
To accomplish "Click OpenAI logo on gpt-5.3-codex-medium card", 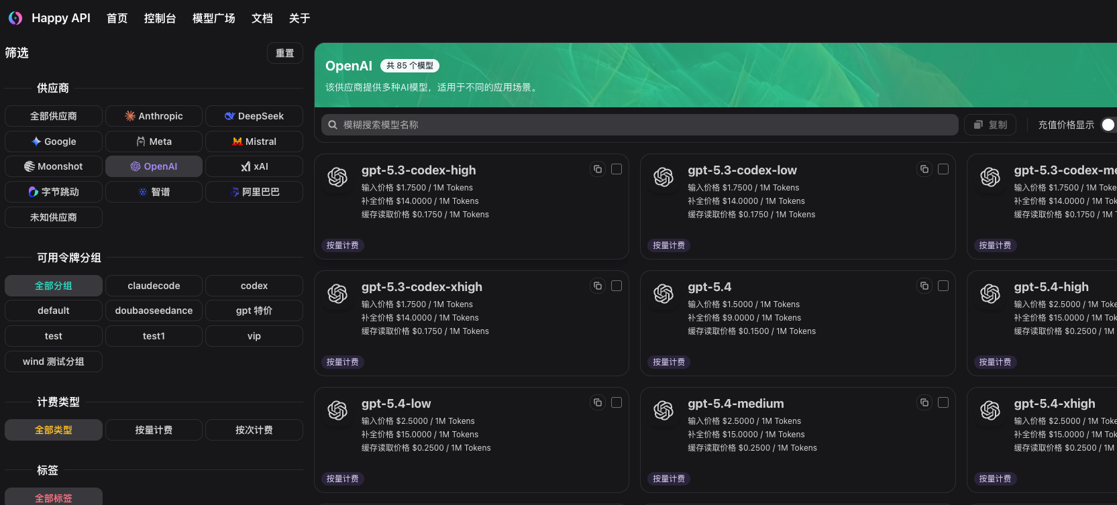I will 990,177.
